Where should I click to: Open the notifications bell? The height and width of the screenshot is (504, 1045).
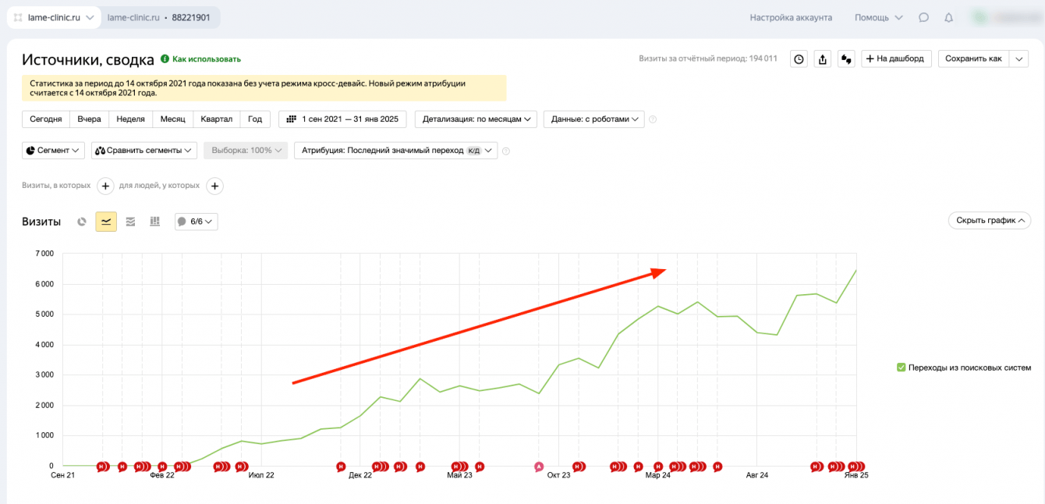(948, 17)
